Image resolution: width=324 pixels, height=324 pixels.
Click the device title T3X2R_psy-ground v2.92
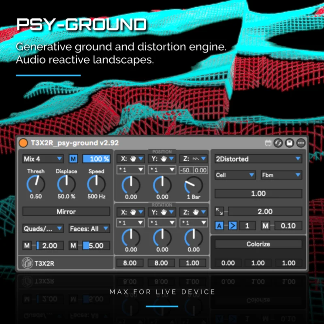click(75, 143)
